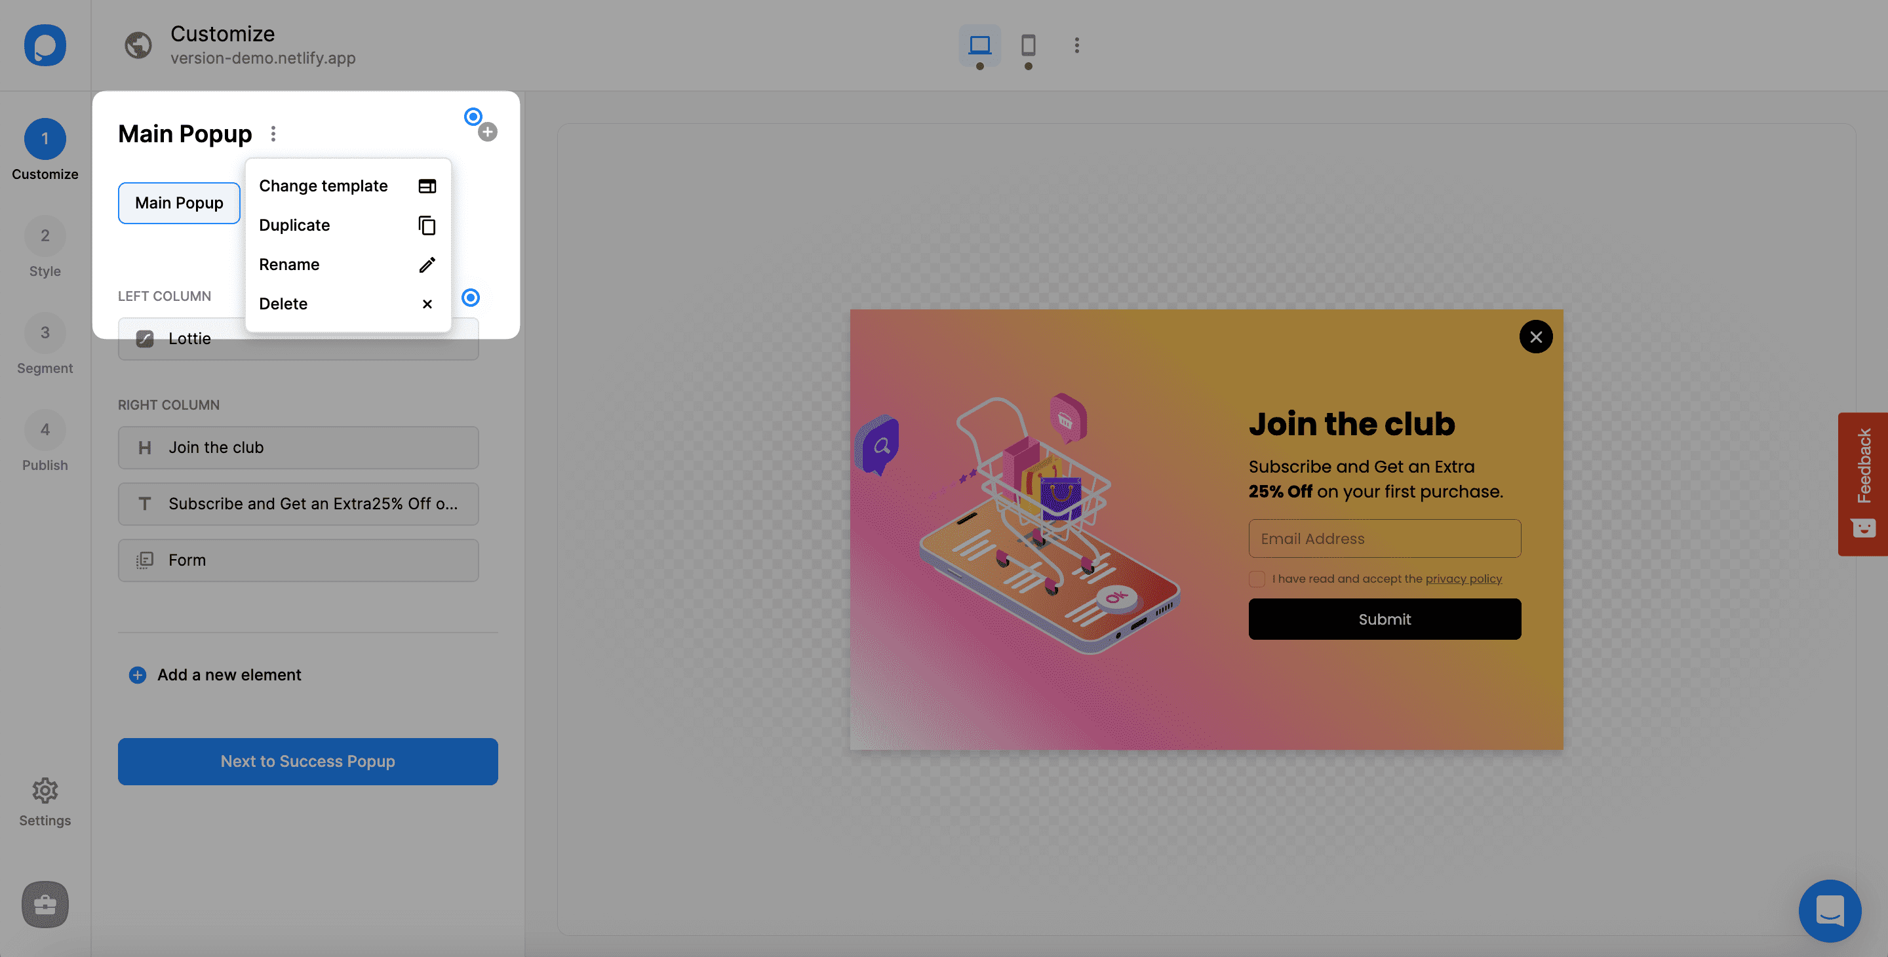Click the Next to Success Popup button
Viewport: 1888px width, 957px height.
307,760
